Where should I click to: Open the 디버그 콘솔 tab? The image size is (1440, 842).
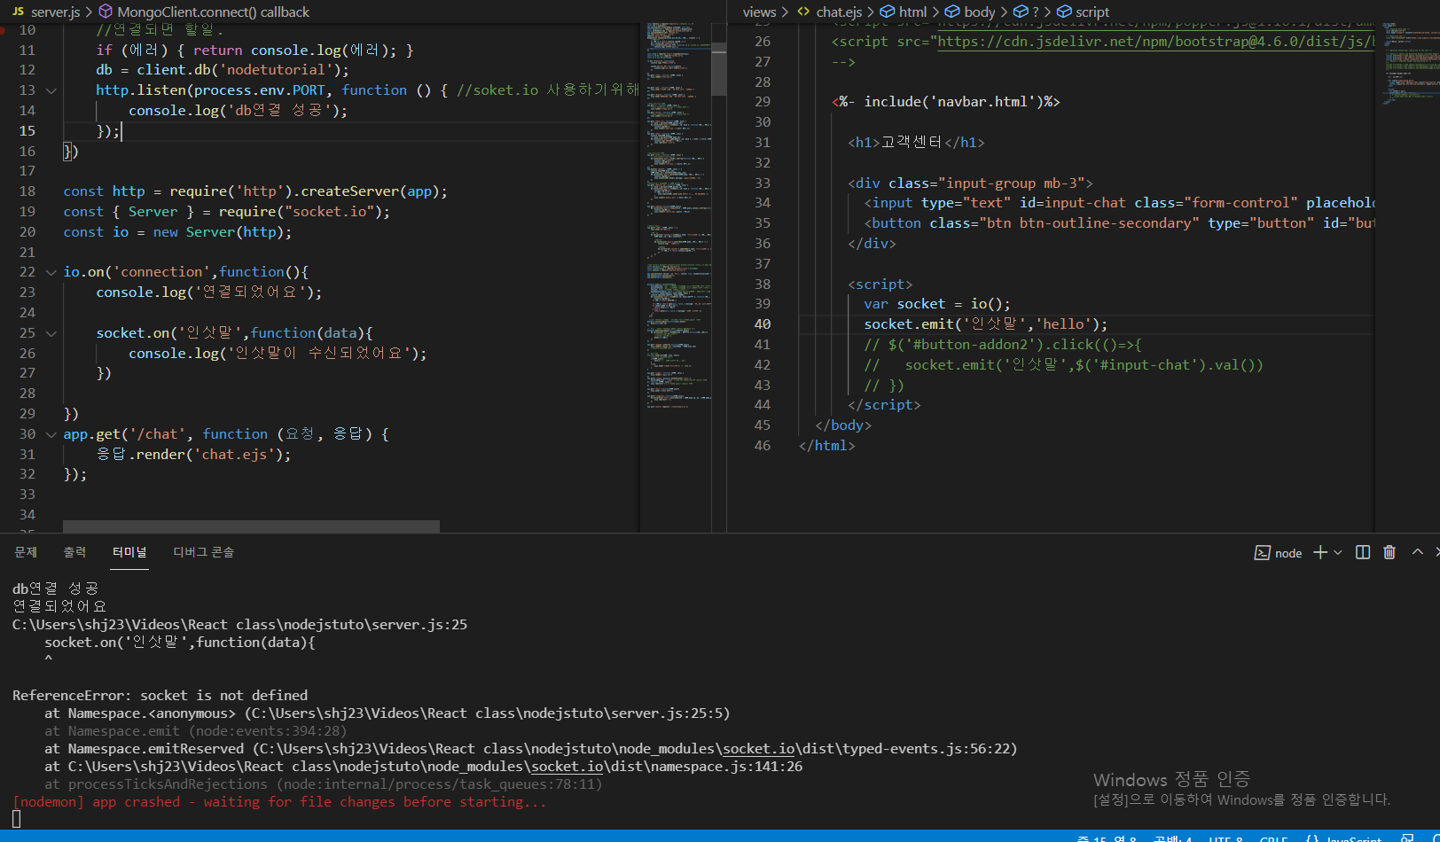tap(203, 552)
